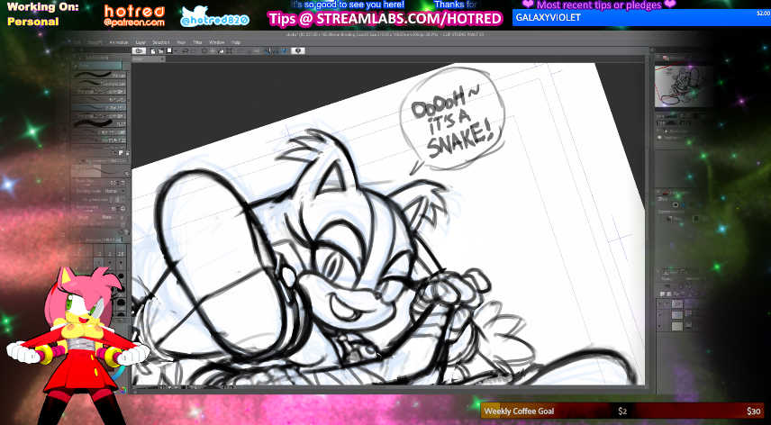Select the FLAT brush
The height and width of the screenshot is (425, 771).
[98, 123]
